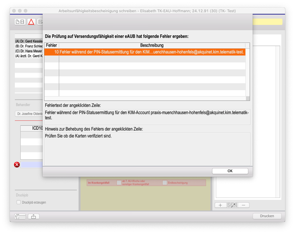The image size is (295, 234).
Task: Select (C) Dr. Hans Meyer in list
Action: 28,51
